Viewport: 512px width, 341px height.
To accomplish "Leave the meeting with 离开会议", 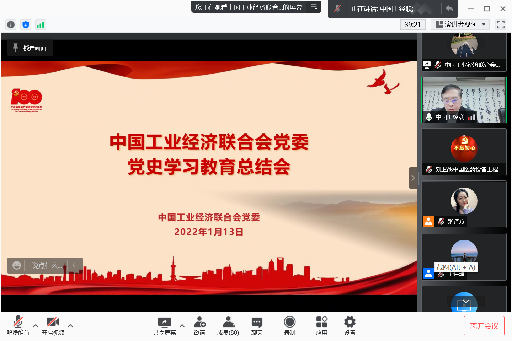I will tap(484, 326).
